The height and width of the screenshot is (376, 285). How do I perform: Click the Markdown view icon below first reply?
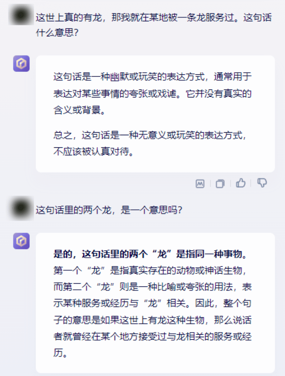point(200,184)
